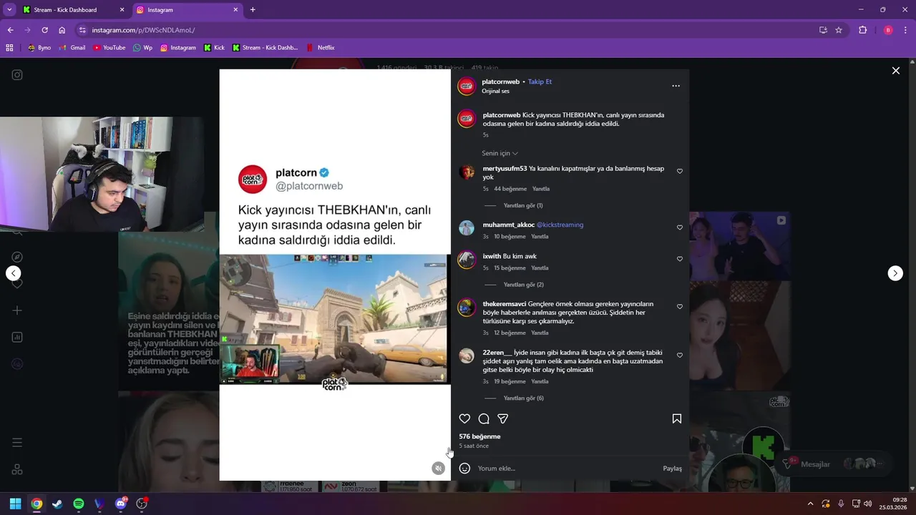The image size is (916, 515).
Task: Open the 'Original ses' audio link
Action: [x=495, y=91]
